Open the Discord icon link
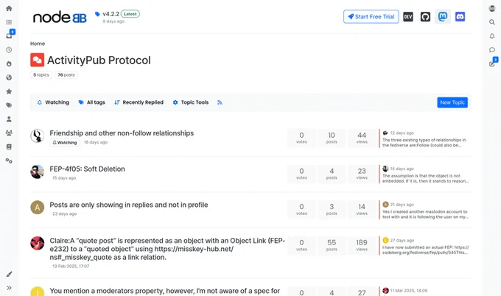The width and height of the screenshot is (501, 296). 460,17
